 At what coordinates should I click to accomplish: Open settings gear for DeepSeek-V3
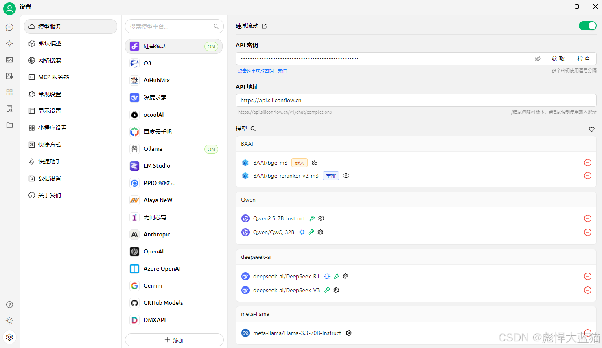(336, 290)
